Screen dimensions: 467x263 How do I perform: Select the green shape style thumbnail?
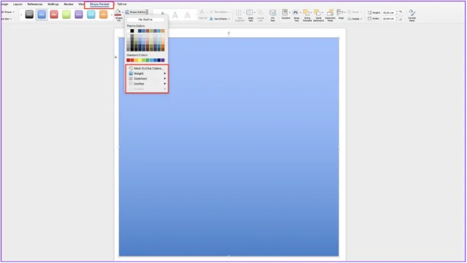pyautogui.click(x=66, y=15)
